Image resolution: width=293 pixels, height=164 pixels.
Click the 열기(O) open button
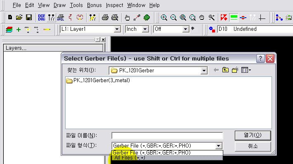point(253,135)
